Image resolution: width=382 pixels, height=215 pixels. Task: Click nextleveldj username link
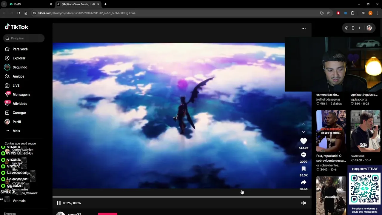coord(358,156)
